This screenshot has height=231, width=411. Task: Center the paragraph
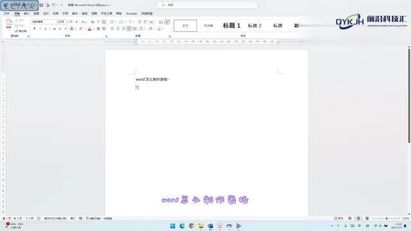tap(118, 28)
